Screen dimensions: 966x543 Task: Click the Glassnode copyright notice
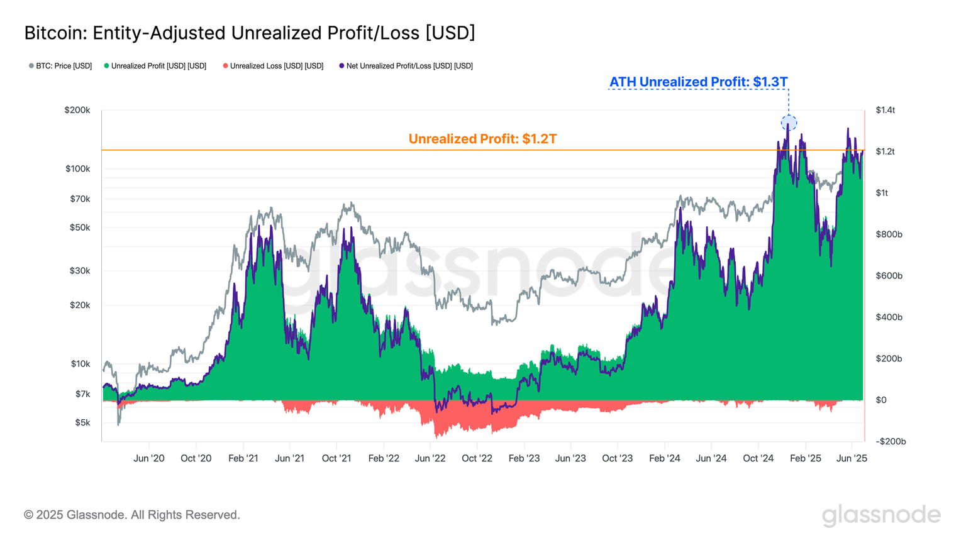click(132, 515)
